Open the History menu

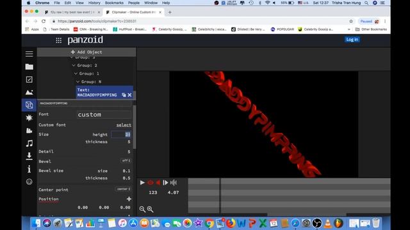pyautogui.click(x=94, y=3)
